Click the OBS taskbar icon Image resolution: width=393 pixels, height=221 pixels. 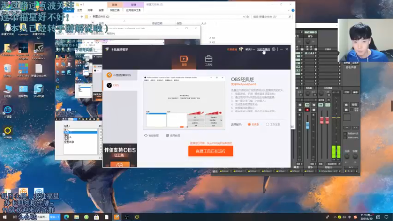click(x=127, y=217)
